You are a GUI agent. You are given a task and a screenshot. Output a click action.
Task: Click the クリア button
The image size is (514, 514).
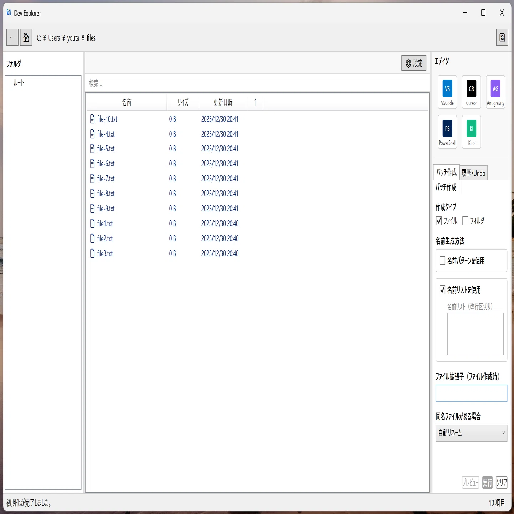click(502, 483)
